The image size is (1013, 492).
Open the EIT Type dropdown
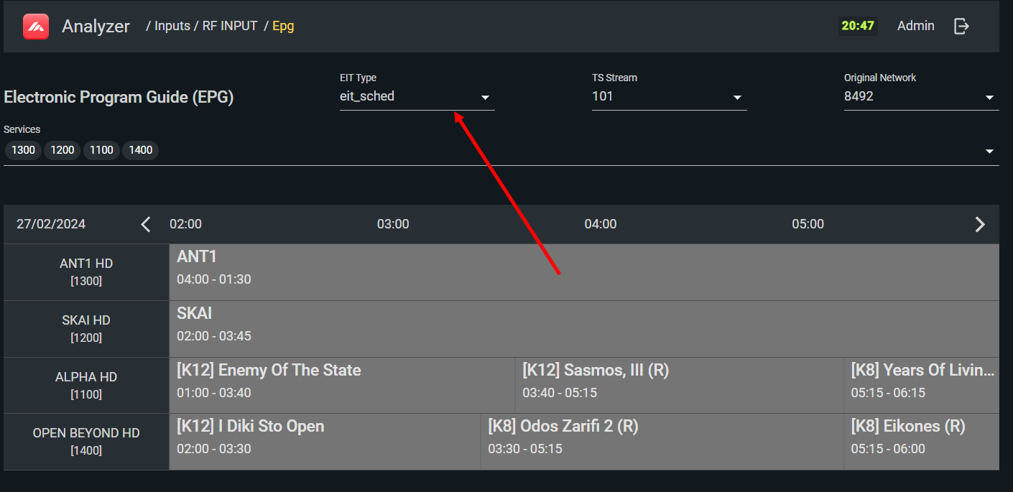(x=417, y=97)
